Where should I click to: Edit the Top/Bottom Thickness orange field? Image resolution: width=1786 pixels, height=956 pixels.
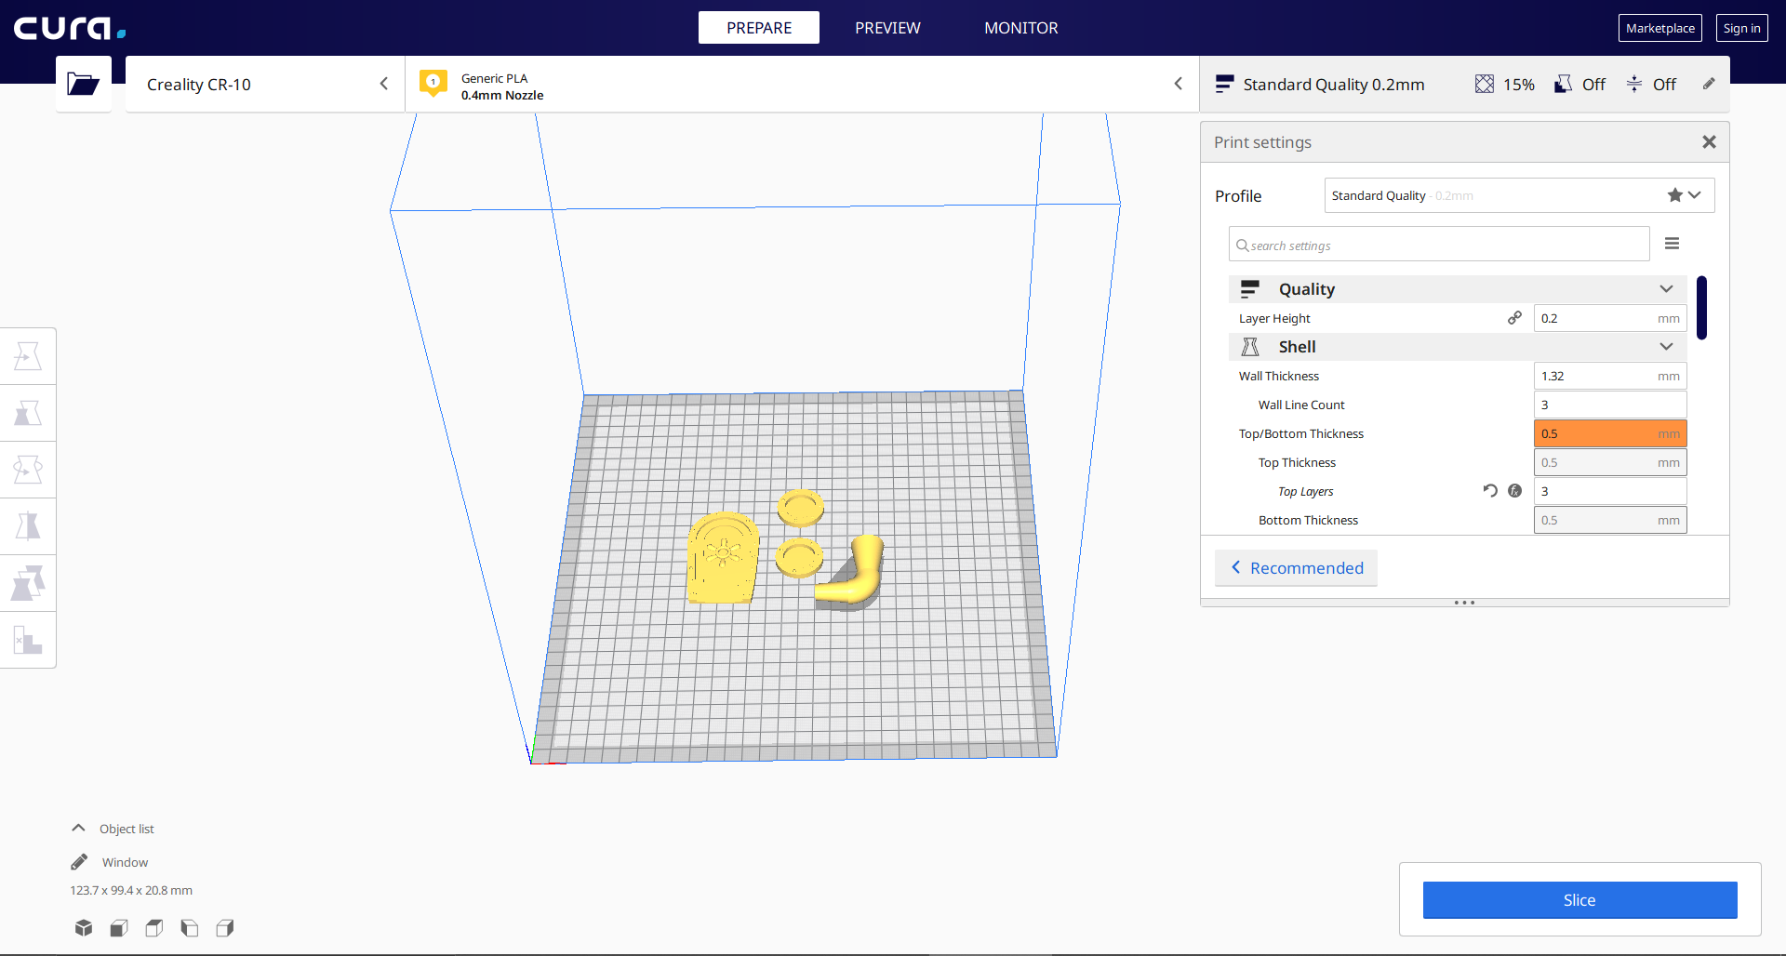pyautogui.click(x=1610, y=433)
